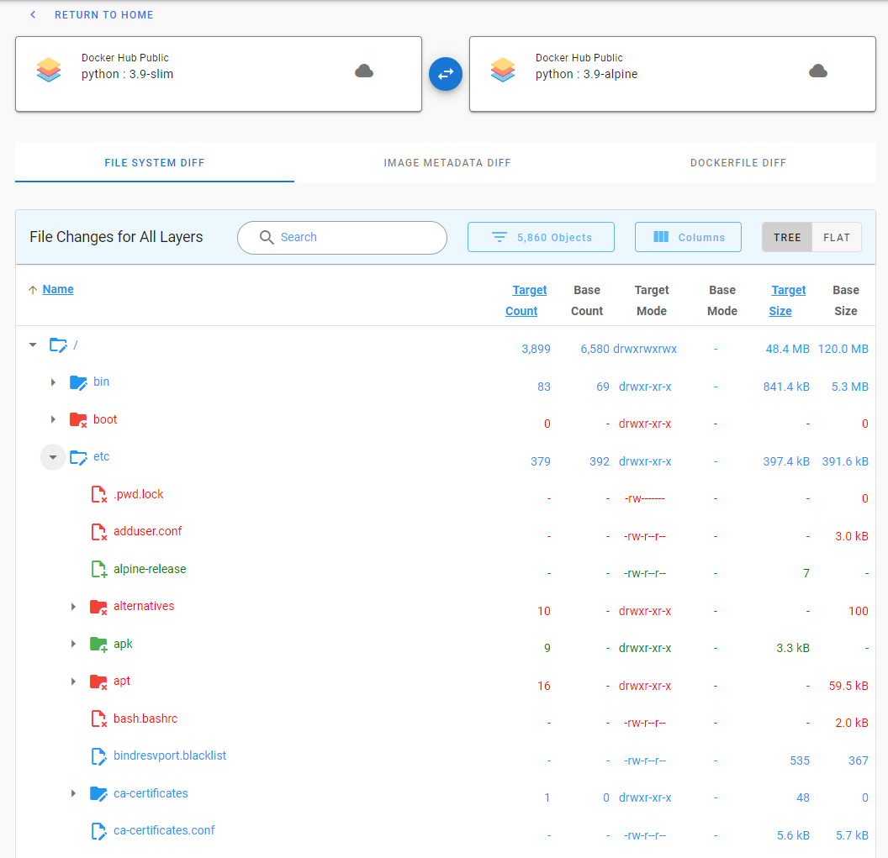This screenshot has height=858, width=888.
Task: Select the python : 3.9-alpine image card
Action: [x=673, y=74]
